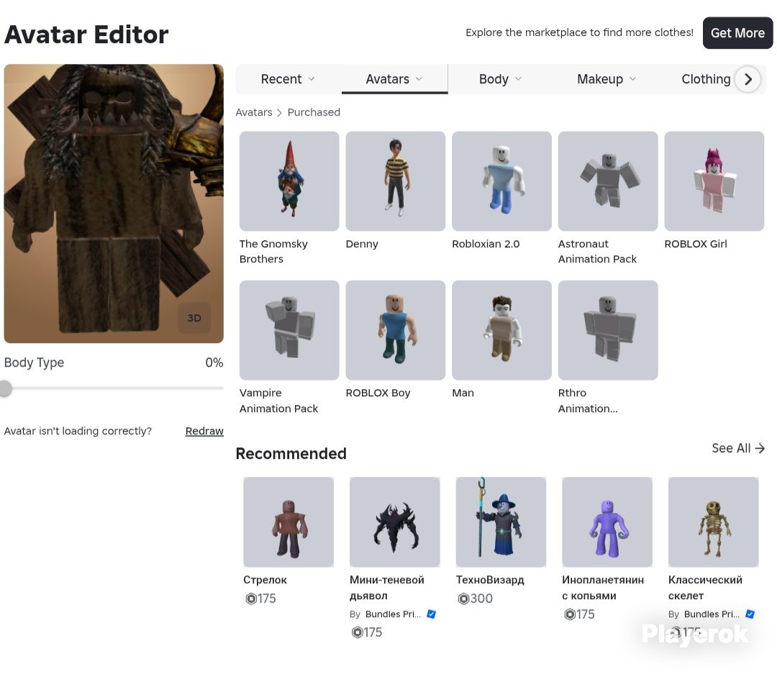The image size is (777, 674).
Task: Open the Avatars tab dropdown
Action: (394, 79)
